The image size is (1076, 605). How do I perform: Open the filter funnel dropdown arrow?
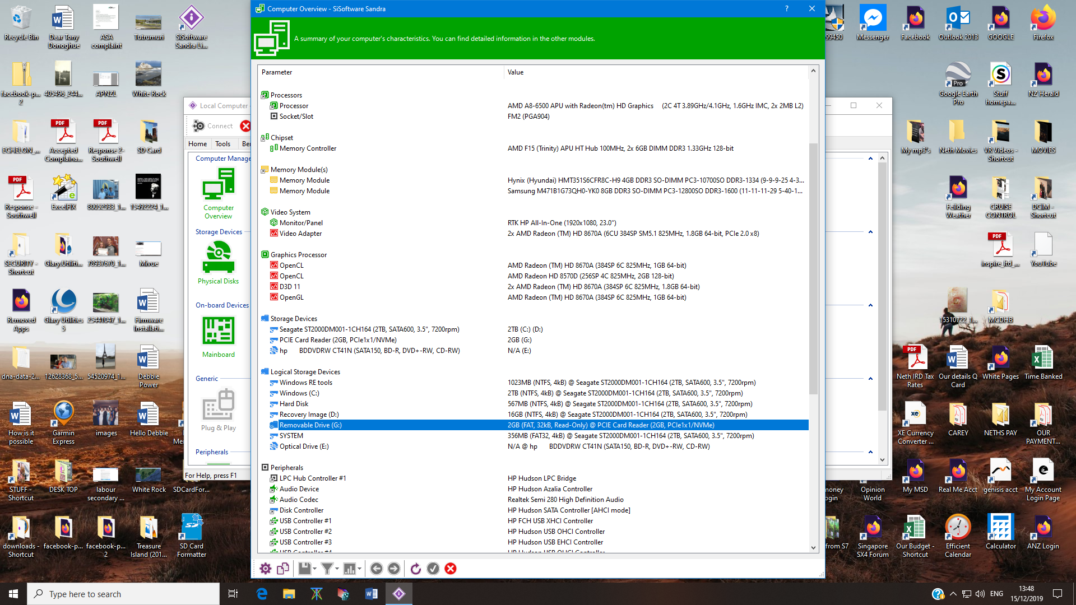click(x=337, y=569)
